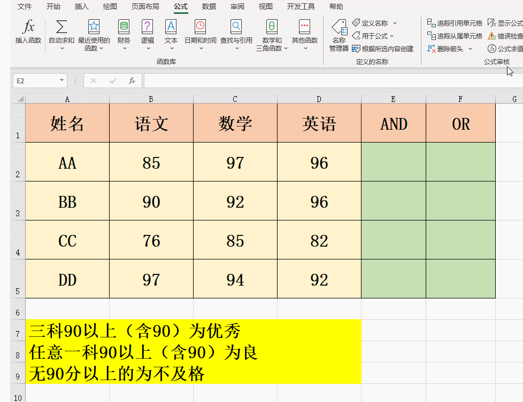Switch to the Draw (绘图) tab
523x402 pixels.
pos(110,6)
